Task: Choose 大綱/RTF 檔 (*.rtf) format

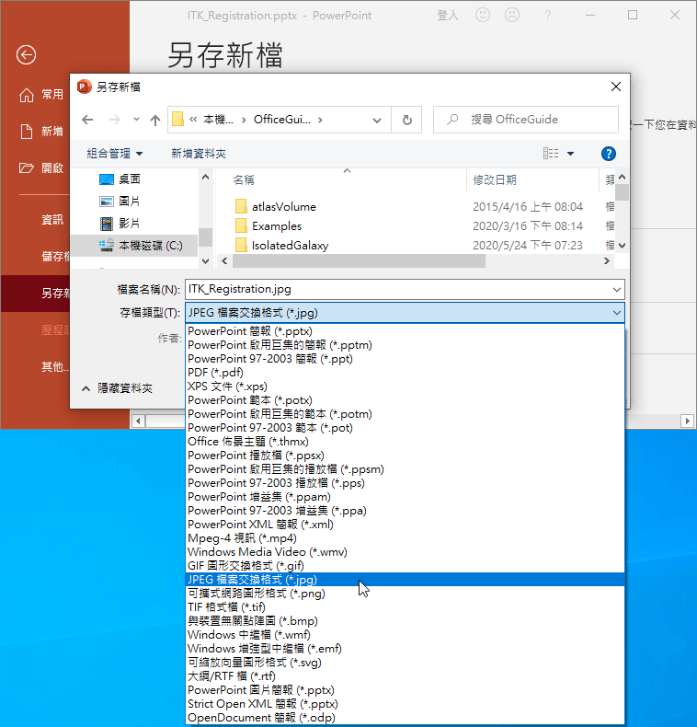Action: tap(405, 676)
